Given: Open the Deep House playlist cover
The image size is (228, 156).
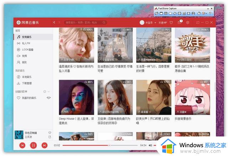Looking at the screenshot, I should [x=77, y=97].
